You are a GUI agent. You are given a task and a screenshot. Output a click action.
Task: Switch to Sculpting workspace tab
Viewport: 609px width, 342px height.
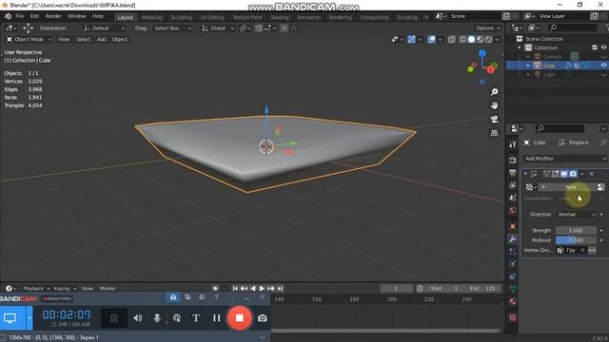coord(182,17)
